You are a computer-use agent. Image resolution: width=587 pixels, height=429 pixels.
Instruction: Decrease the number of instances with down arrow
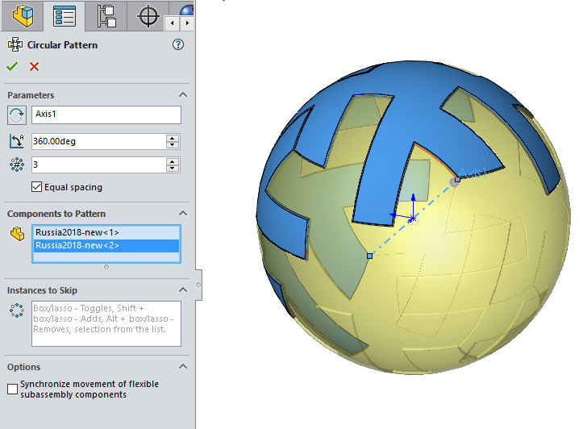coord(173,169)
